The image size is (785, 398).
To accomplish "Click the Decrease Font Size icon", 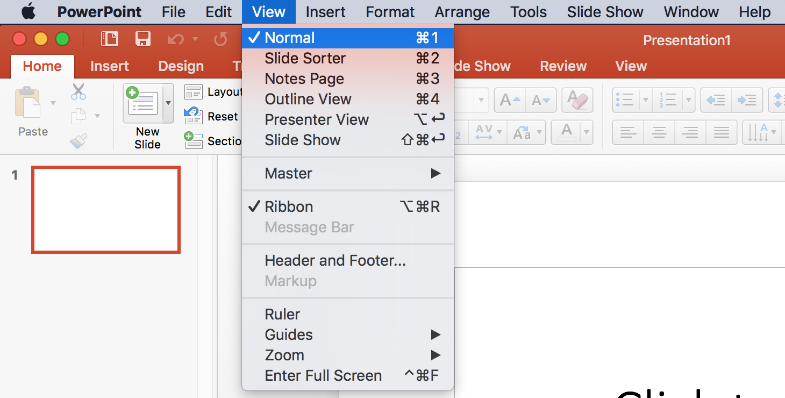I will pos(540,100).
